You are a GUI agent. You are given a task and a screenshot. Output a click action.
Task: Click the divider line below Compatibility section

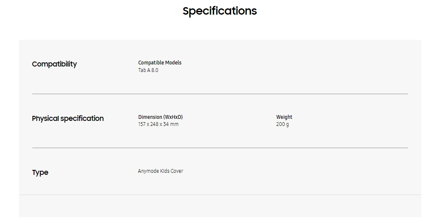pyautogui.click(x=220, y=94)
